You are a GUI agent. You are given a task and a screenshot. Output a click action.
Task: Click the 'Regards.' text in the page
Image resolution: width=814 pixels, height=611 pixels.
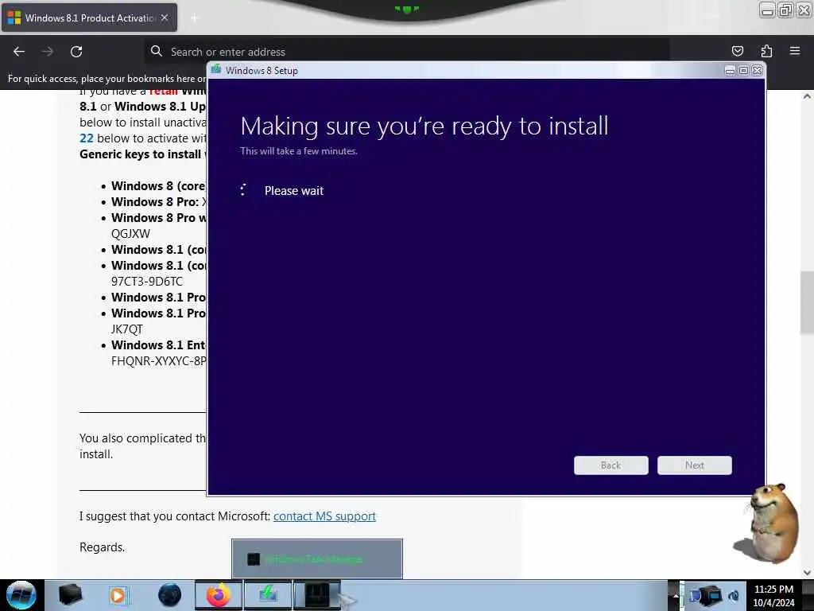[x=103, y=547]
